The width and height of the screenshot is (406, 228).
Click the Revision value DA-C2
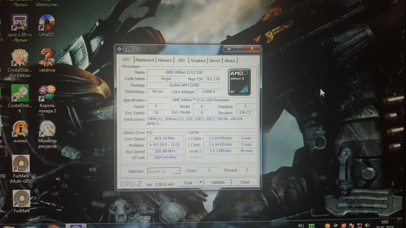(245, 113)
